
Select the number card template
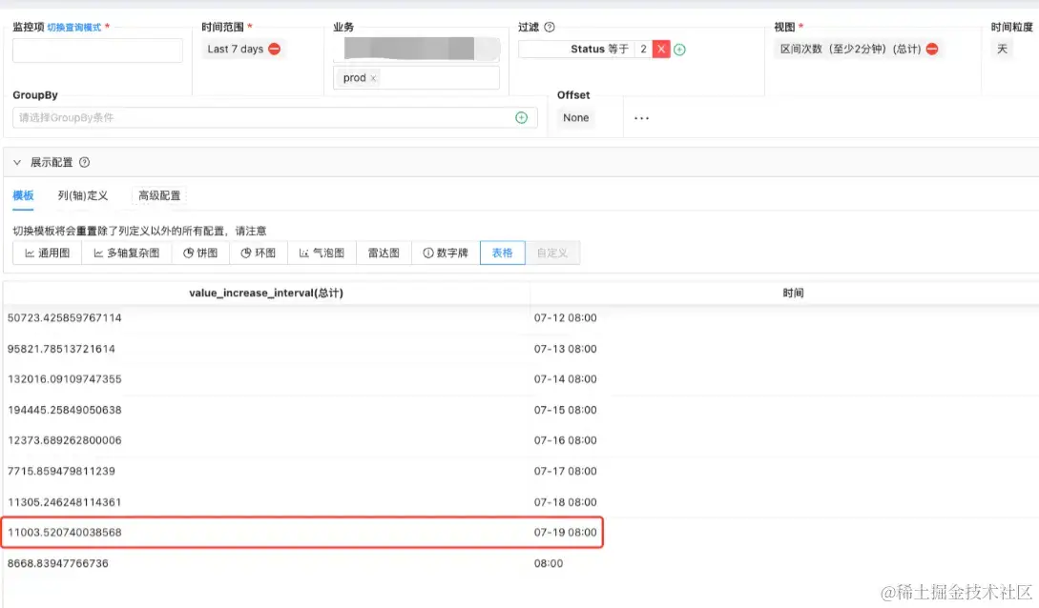446,253
